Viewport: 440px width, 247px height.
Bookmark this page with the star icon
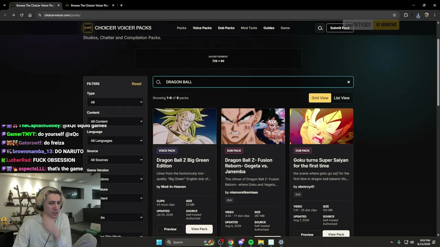tap(394, 15)
